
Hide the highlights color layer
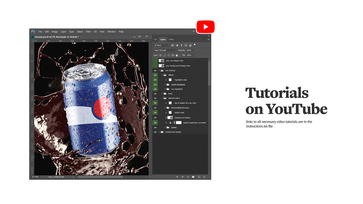point(155,80)
